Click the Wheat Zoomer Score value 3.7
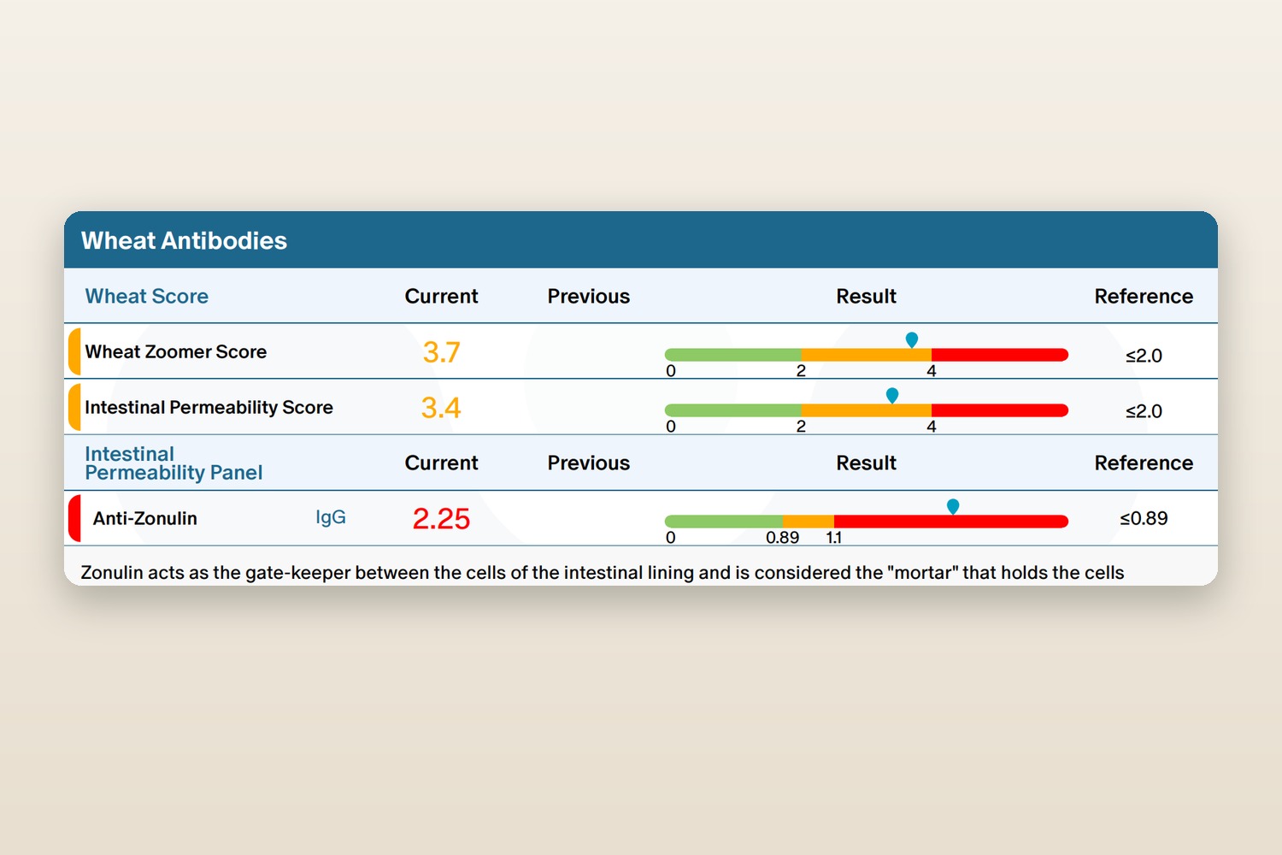The height and width of the screenshot is (855, 1282). [x=441, y=352]
